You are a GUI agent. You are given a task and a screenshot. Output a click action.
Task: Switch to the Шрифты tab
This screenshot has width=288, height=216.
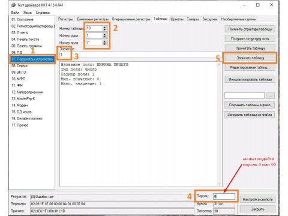point(177,19)
